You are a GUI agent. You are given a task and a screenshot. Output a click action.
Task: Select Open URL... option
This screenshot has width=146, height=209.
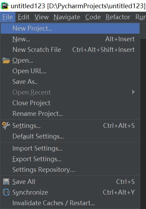point(70,71)
